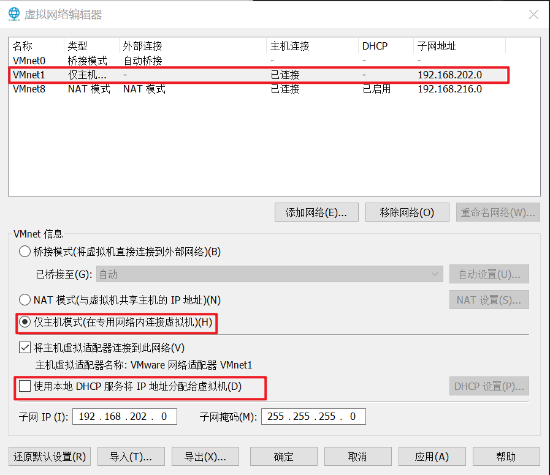Click the 子网 IP input field
The width and height of the screenshot is (550, 475).
(x=124, y=416)
